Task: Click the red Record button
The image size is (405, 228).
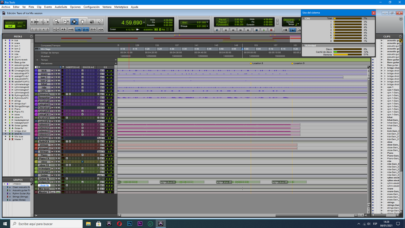Action: (271, 30)
